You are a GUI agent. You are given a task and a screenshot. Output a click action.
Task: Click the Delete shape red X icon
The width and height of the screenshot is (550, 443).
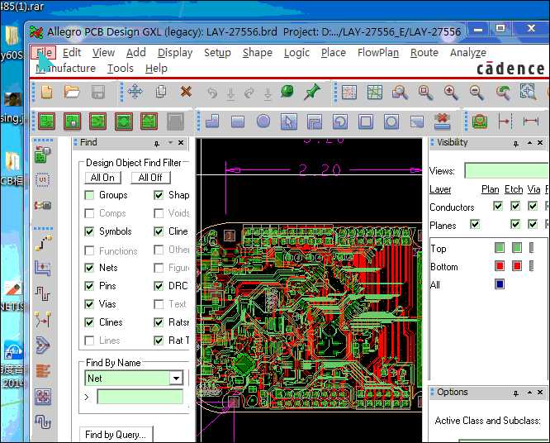[x=442, y=121]
